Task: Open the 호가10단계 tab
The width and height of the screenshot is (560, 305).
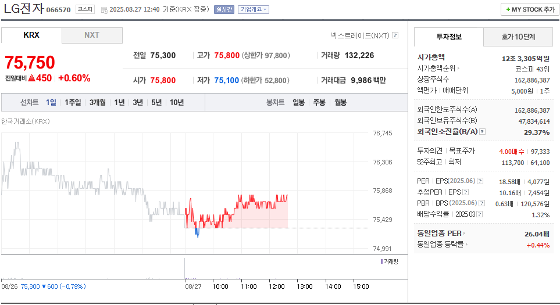Action: coord(518,37)
